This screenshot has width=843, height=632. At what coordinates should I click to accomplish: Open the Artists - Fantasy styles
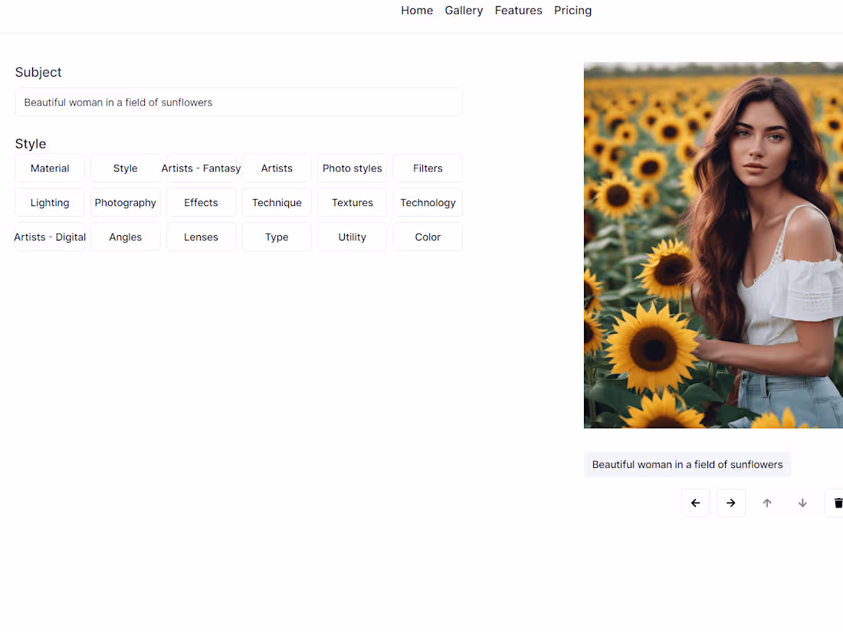[x=201, y=168]
